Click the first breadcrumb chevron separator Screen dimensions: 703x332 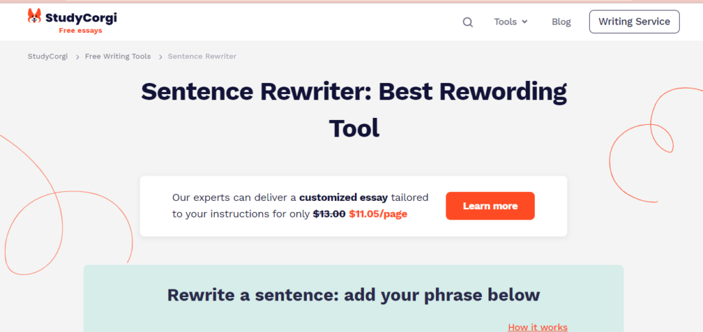point(76,57)
